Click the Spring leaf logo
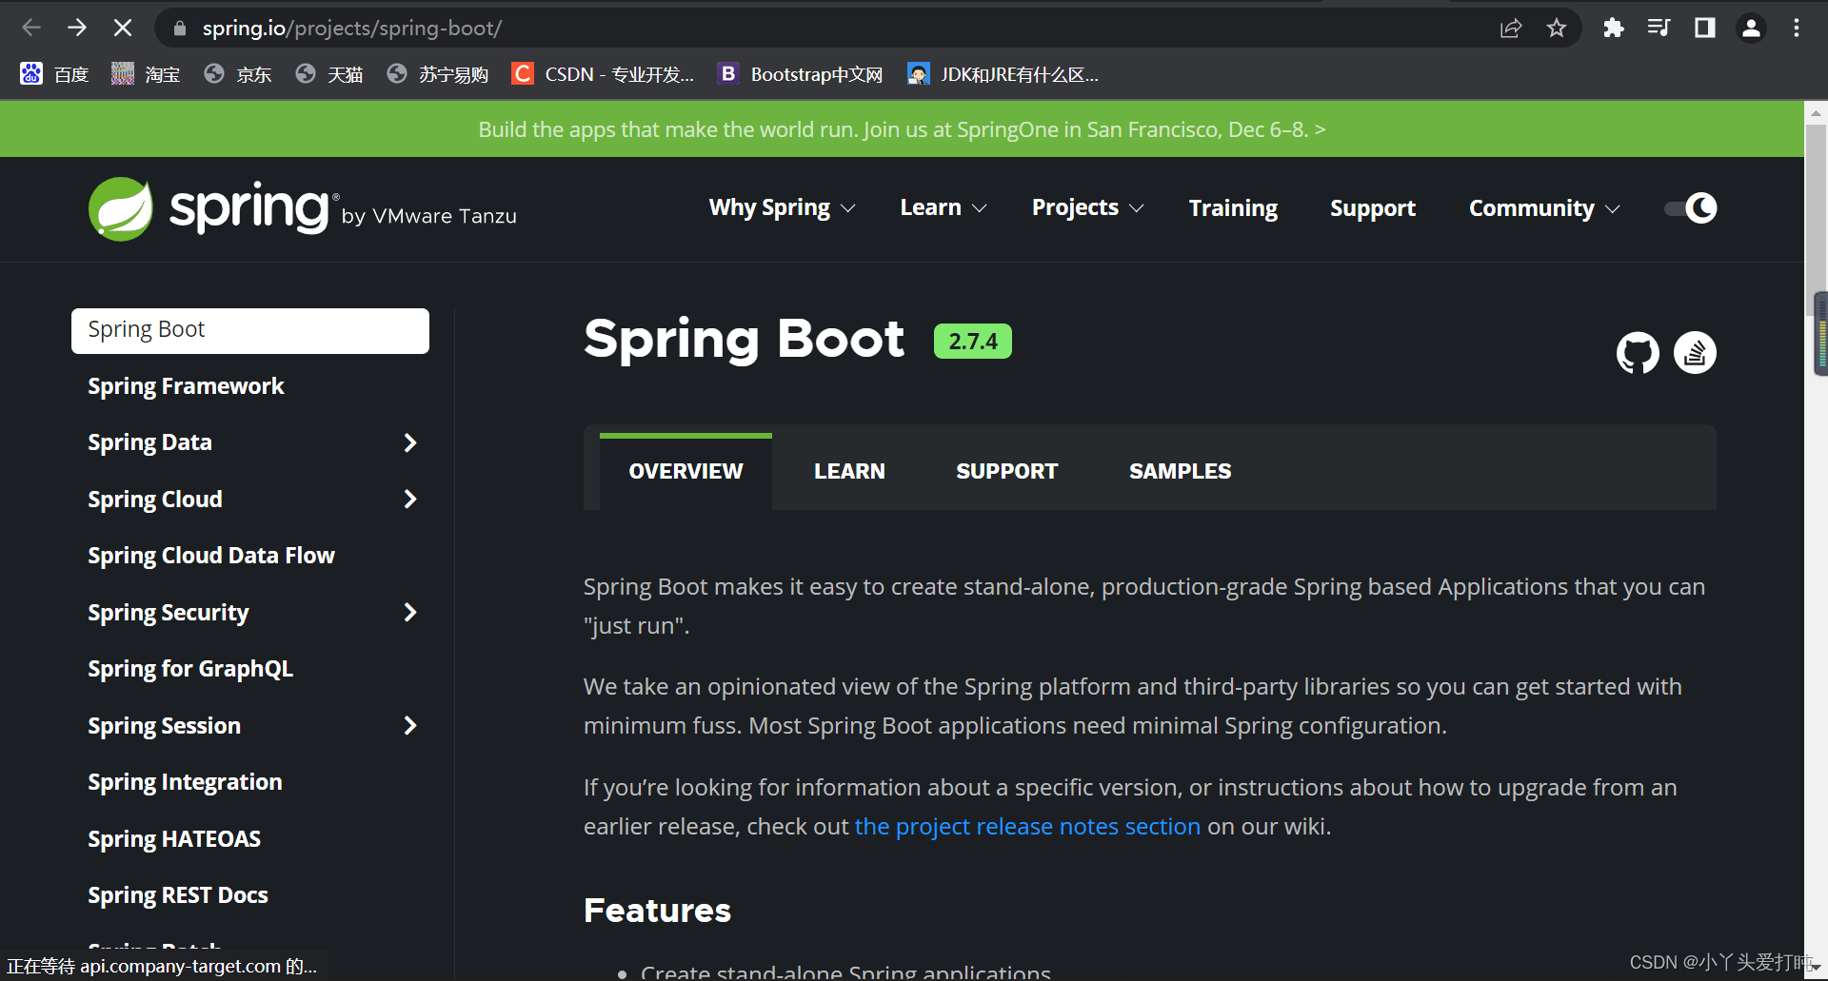Screen dimensions: 1828x981 click(121, 208)
